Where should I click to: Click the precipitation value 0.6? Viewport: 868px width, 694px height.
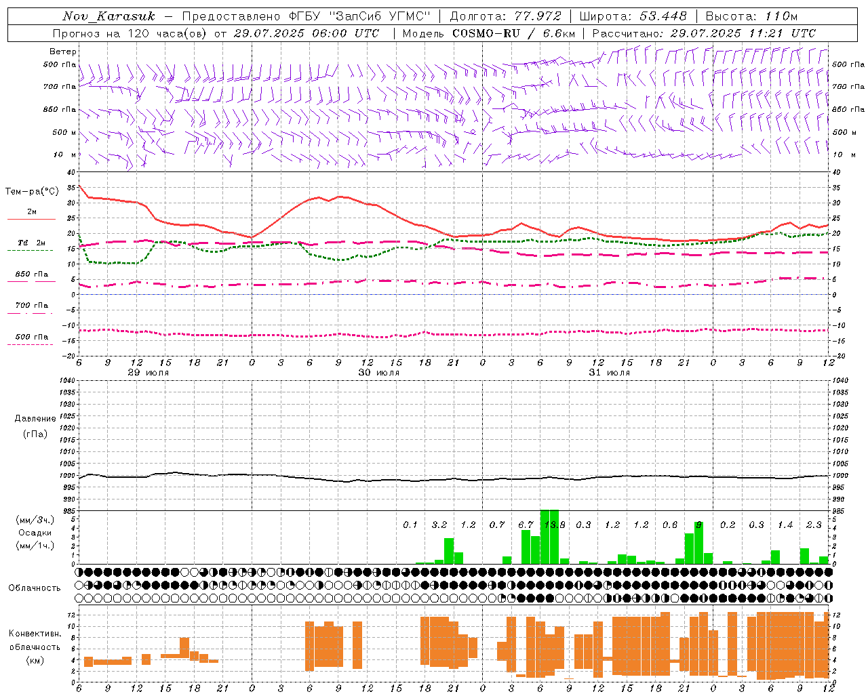670,525
